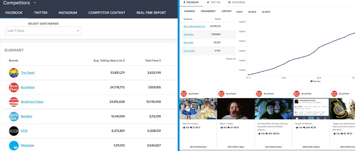Click the Mashable brand logo

click(14, 146)
